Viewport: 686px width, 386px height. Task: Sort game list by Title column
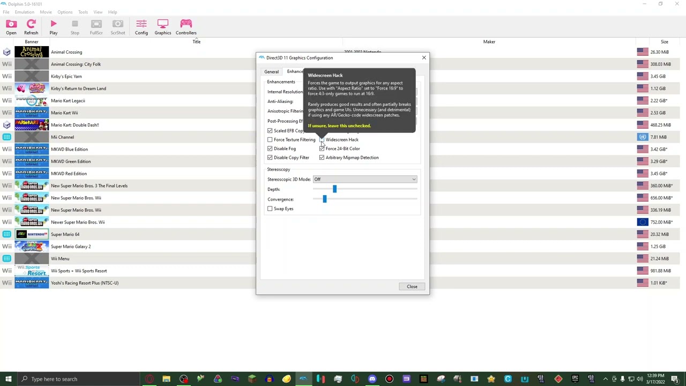tap(197, 42)
